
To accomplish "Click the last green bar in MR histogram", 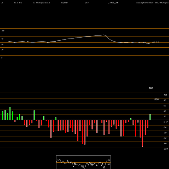I will coord(150,117).
